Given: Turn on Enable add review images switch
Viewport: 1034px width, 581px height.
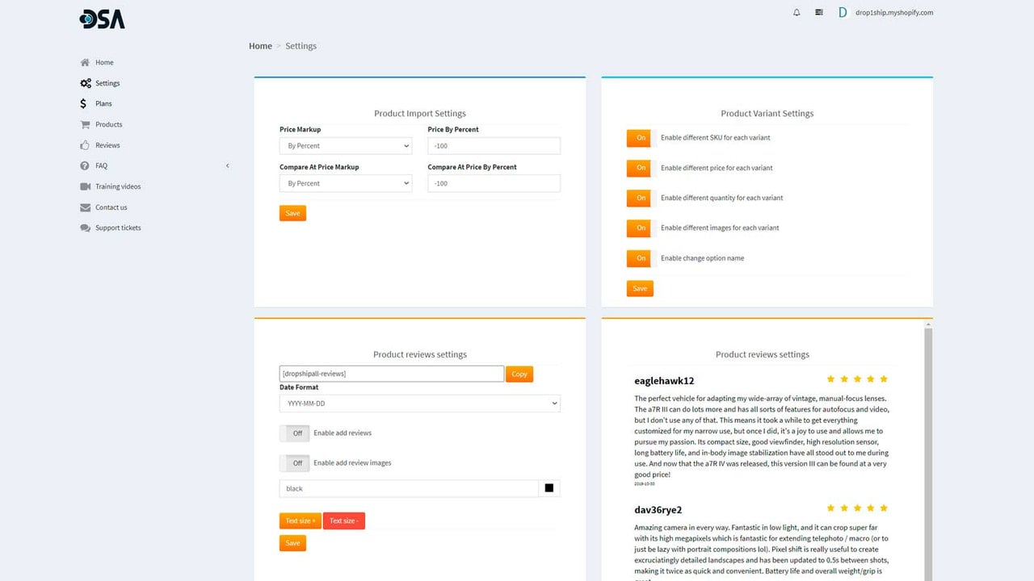Looking at the screenshot, I should pos(295,463).
